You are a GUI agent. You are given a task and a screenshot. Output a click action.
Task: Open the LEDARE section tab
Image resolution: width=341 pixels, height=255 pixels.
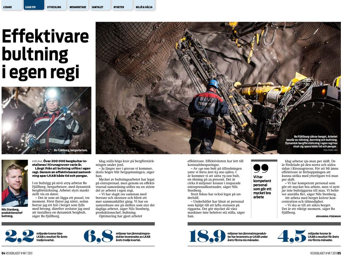(12, 5)
